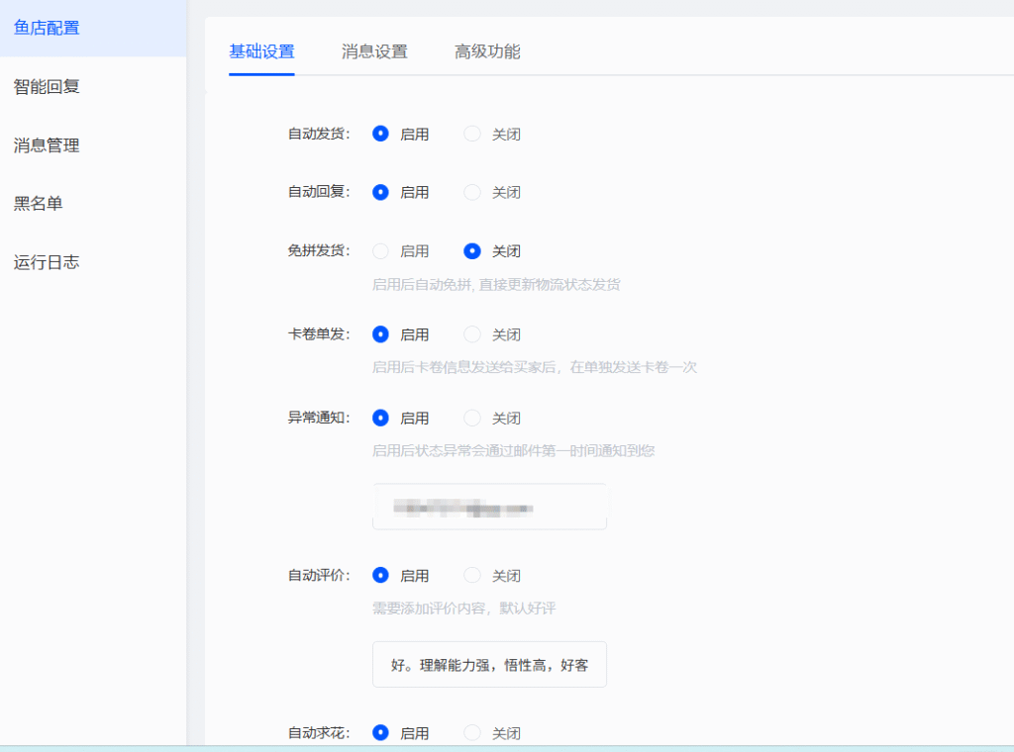Switch to the 高级功能 tab
This screenshot has height=752, width=1014.
[x=487, y=51]
